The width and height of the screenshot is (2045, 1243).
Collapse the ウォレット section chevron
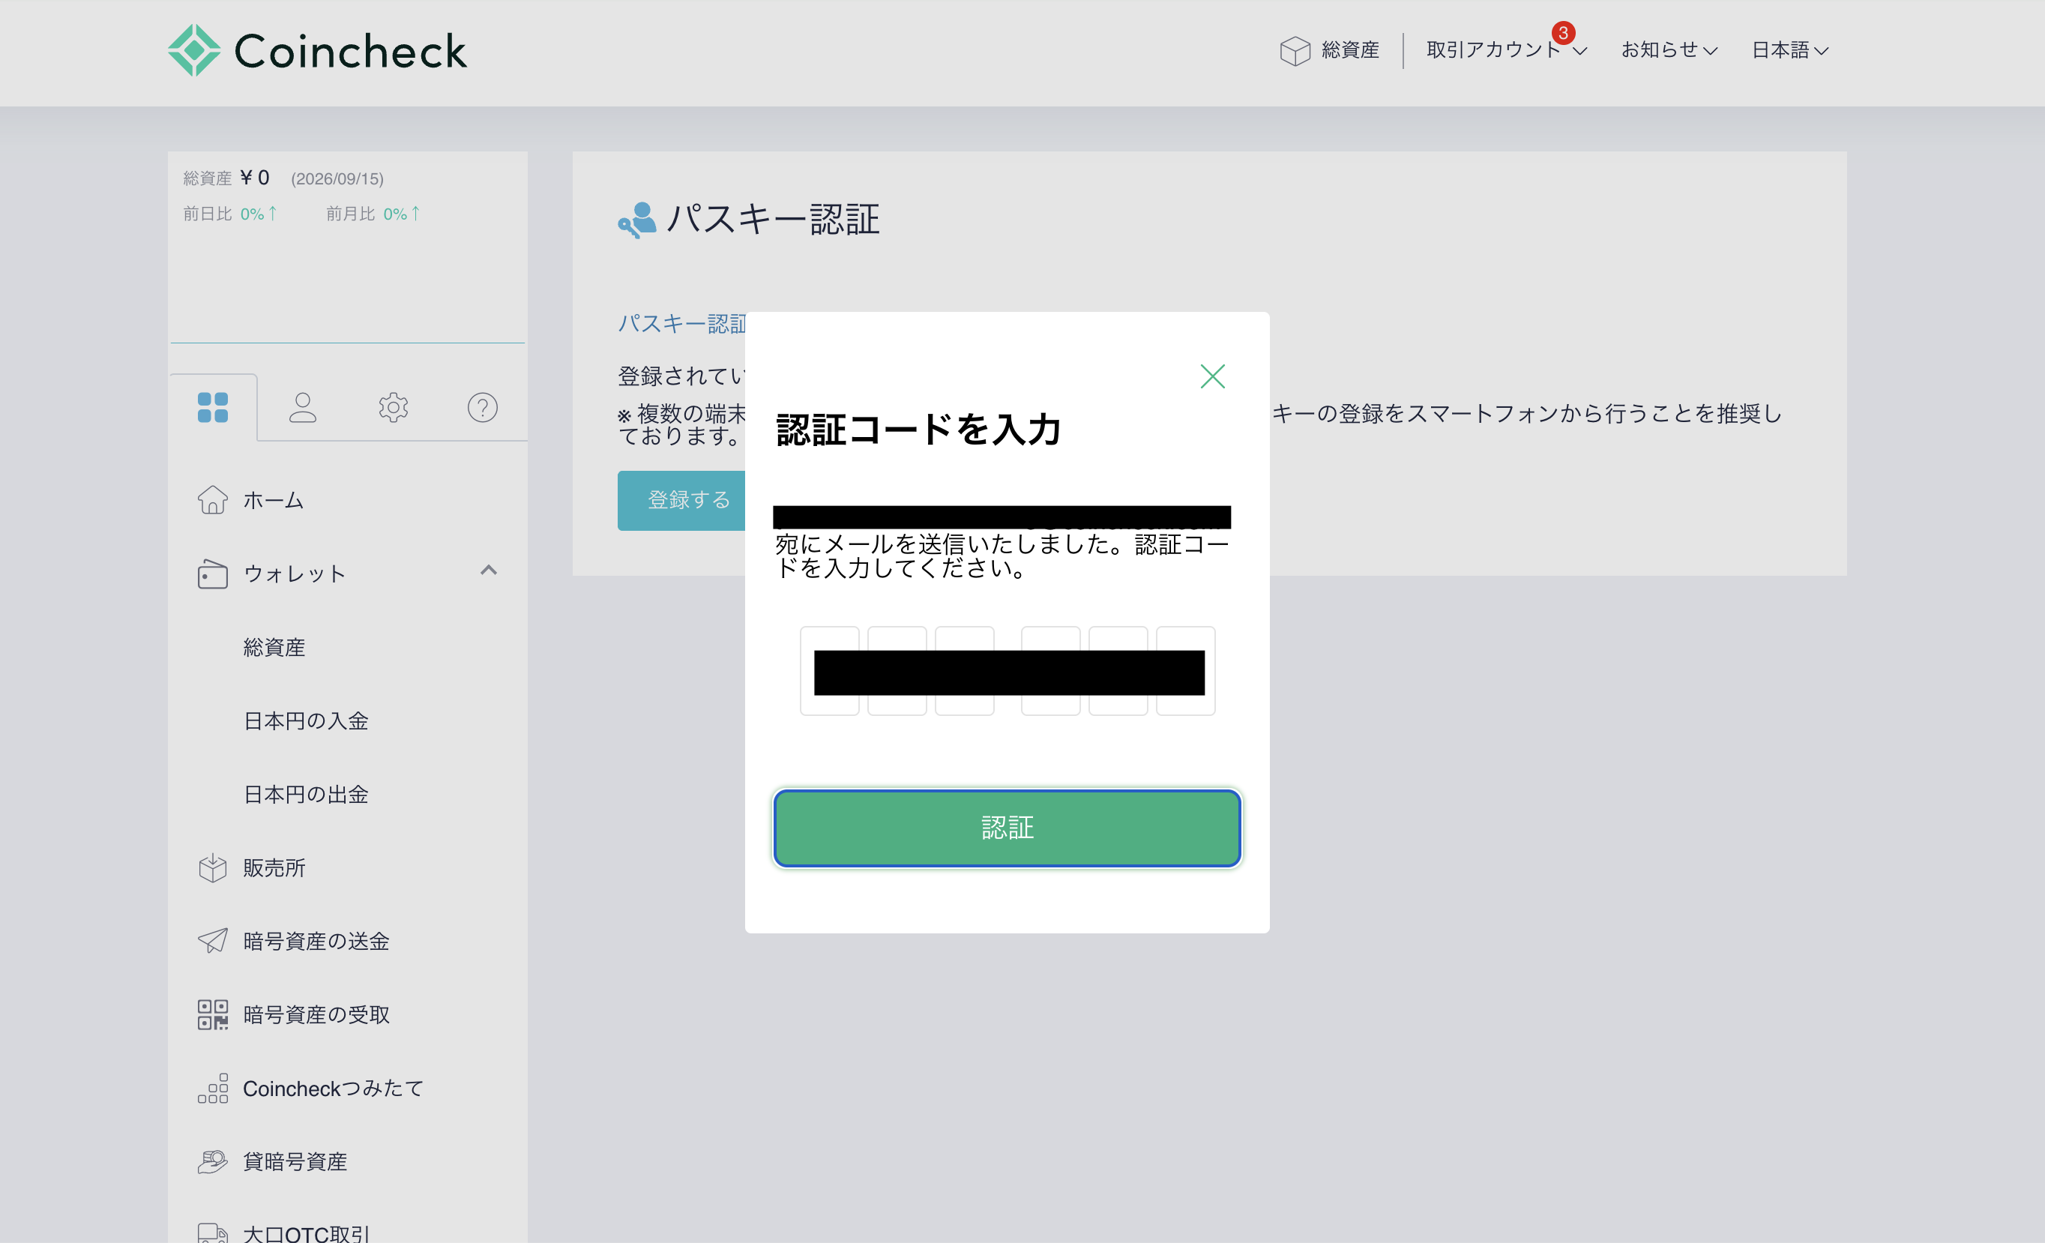[488, 570]
